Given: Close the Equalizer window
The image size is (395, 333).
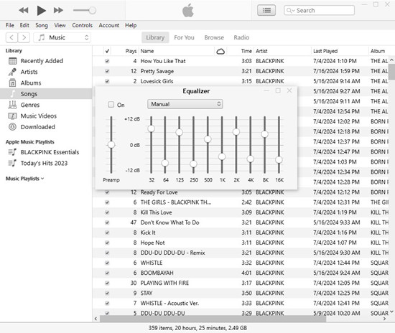Looking at the screenshot, I should (289, 90).
